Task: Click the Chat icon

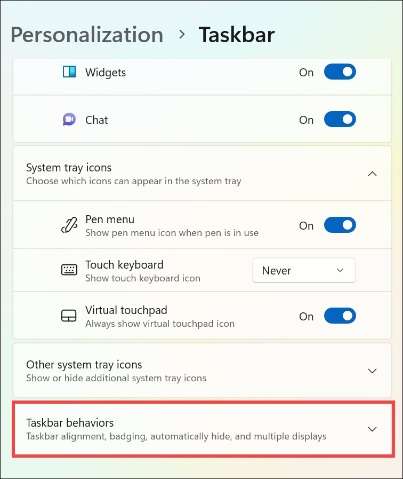Action: point(69,120)
